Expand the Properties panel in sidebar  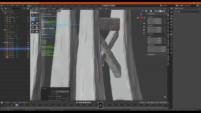[148, 55]
